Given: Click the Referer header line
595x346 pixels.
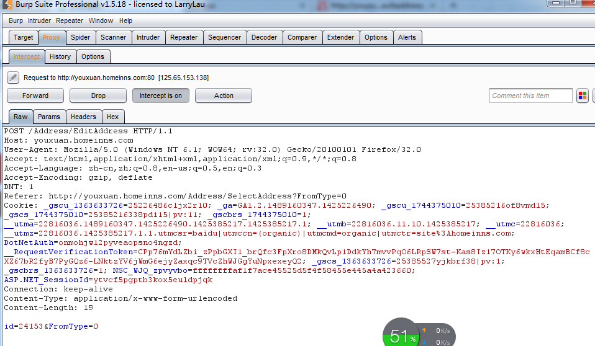Looking at the screenshot, I should click(x=175, y=197).
